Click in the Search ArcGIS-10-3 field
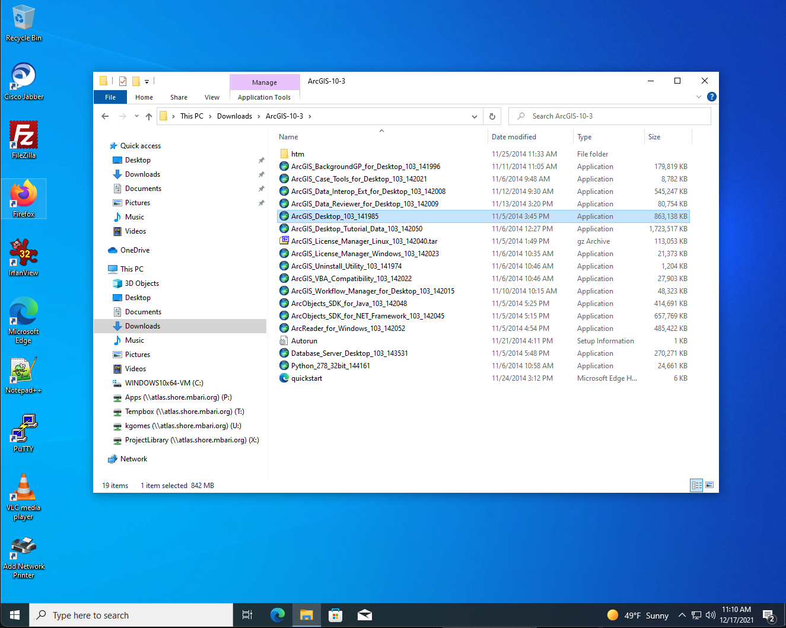 coord(610,116)
